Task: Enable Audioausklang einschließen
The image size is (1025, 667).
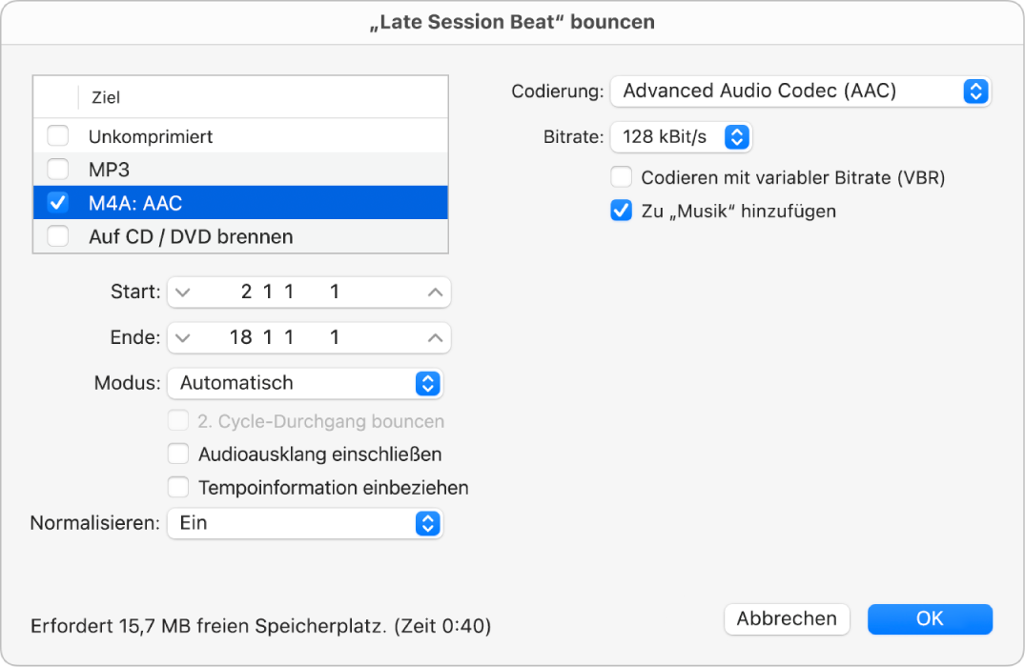Action: (x=178, y=454)
